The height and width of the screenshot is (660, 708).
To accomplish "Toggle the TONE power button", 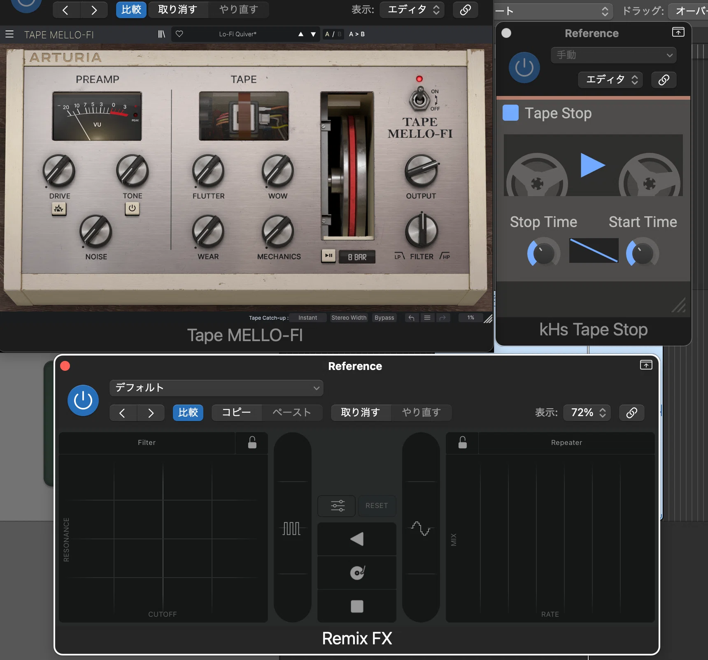I will point(132,208).
